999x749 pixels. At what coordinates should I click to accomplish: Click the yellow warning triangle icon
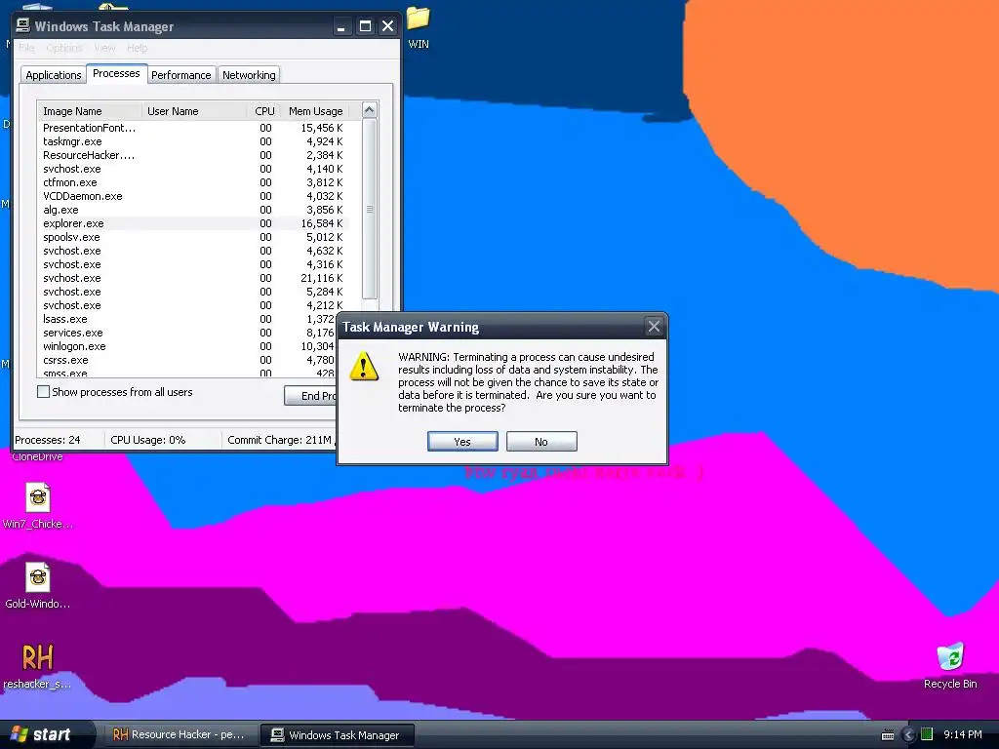coord(364,367)
